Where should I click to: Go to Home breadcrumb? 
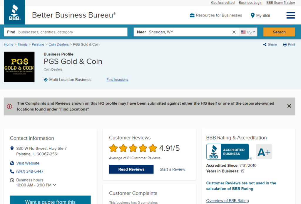(x=9, y=44)
